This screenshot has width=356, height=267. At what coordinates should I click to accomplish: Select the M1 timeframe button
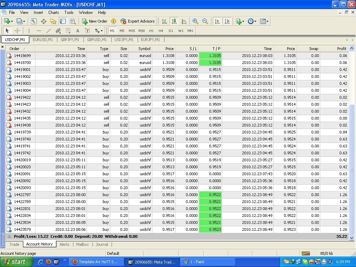click(x=112, y=31)
